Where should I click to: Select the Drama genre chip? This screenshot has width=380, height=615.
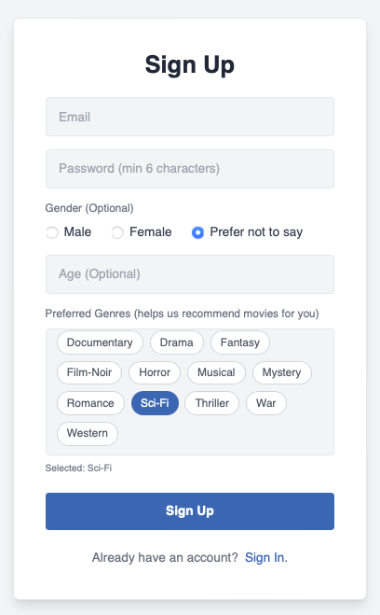click(177, 342)
